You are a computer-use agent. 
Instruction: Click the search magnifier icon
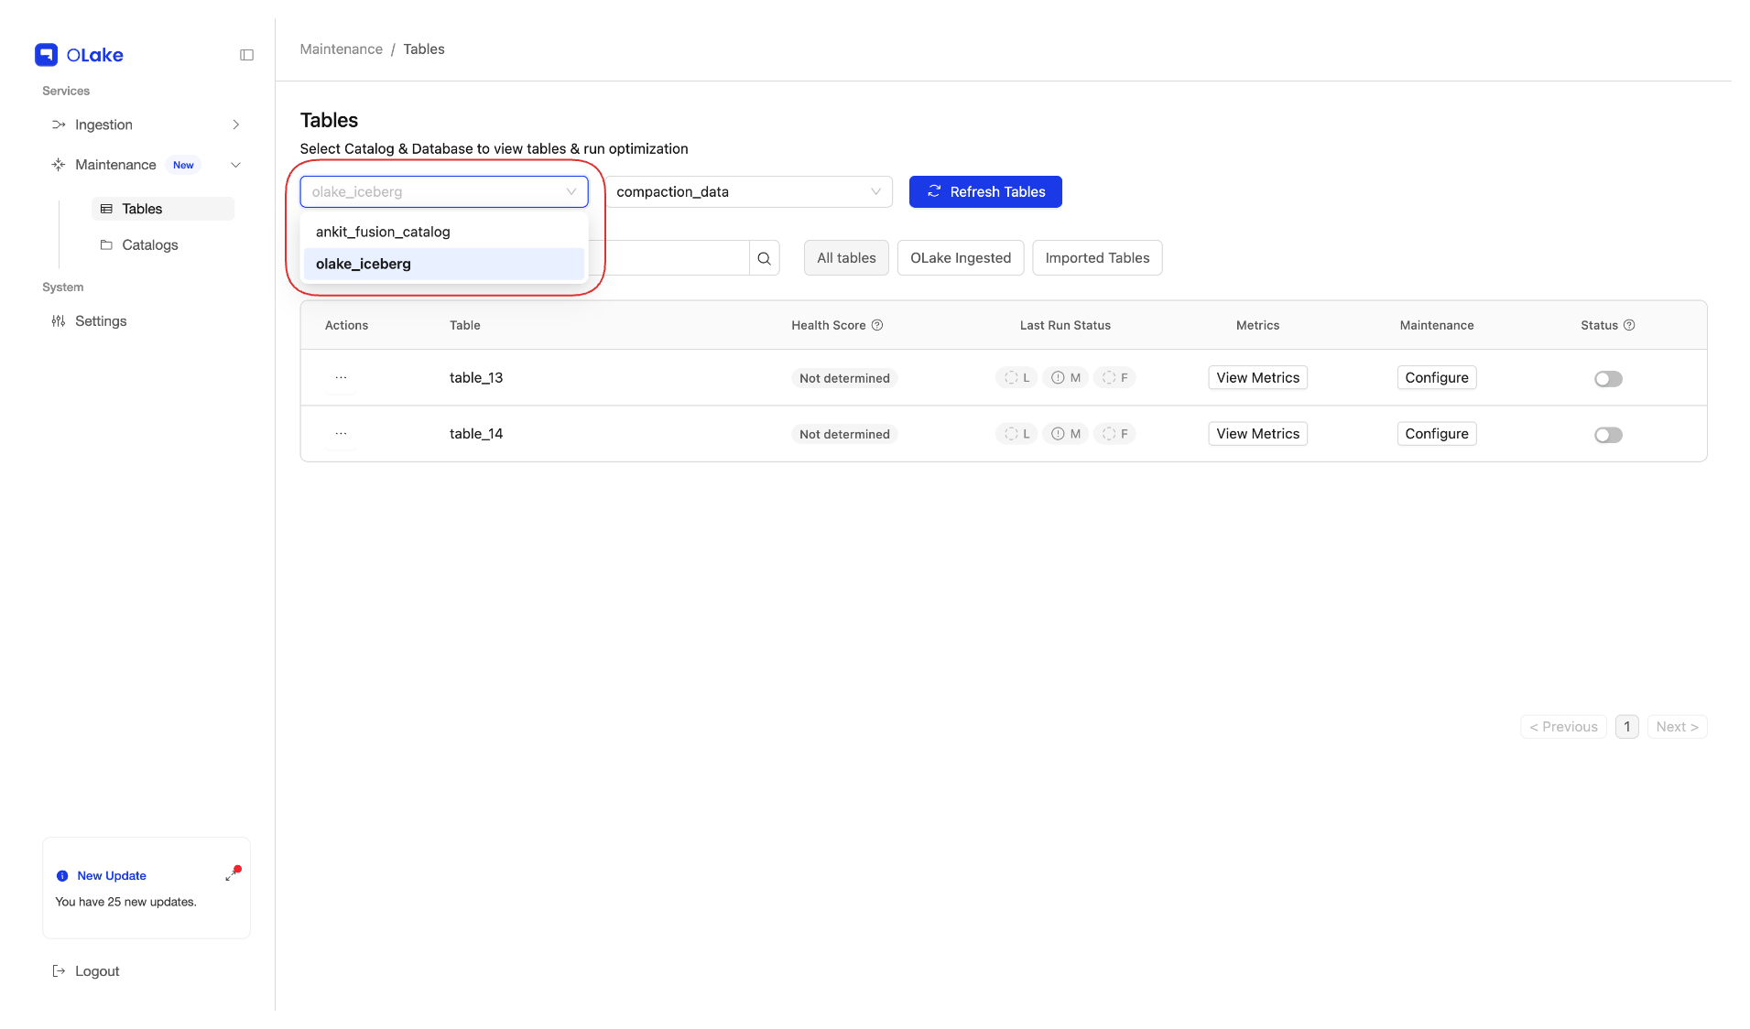tap(764, 258)
